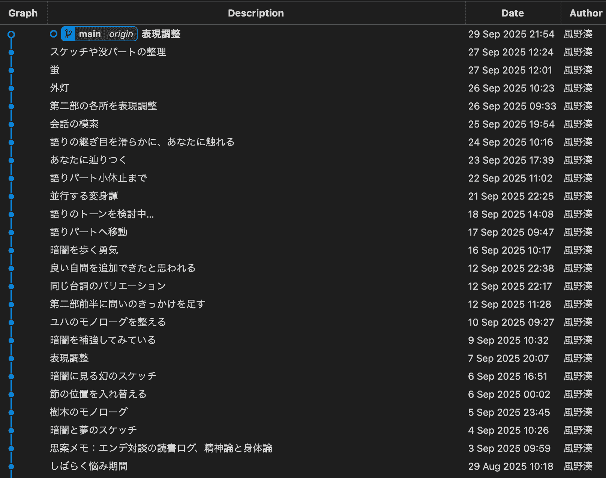Click the origin remote label
Image resolution: width=606 pixels, height=478 pixels.
click(121, 34)
